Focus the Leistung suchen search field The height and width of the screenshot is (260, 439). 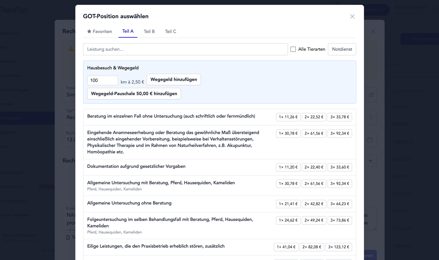click(x=185, y=49)
